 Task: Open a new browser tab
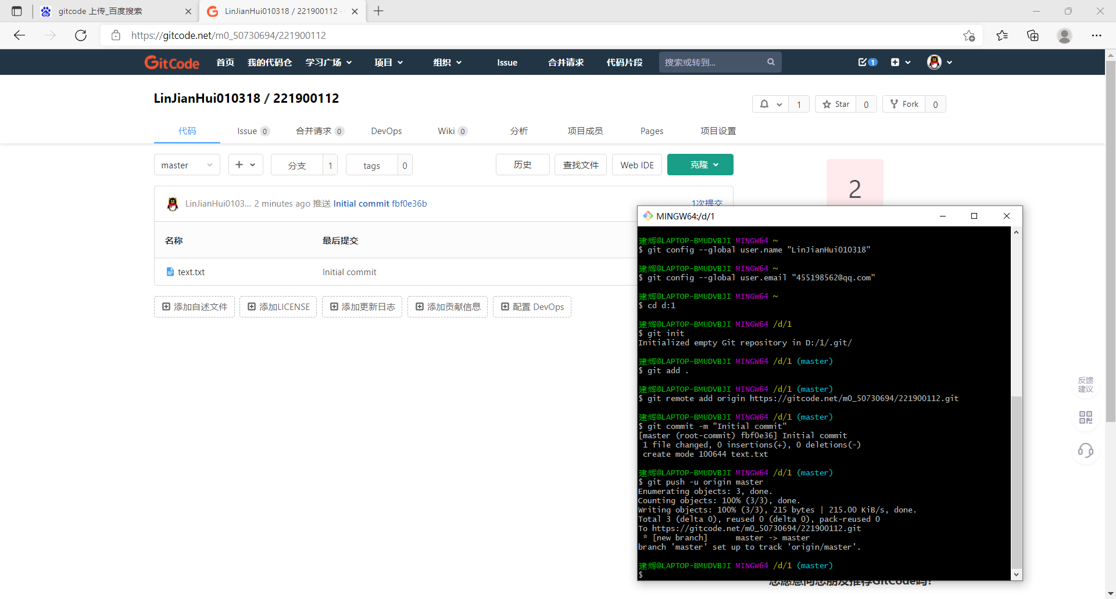point(378,11)
